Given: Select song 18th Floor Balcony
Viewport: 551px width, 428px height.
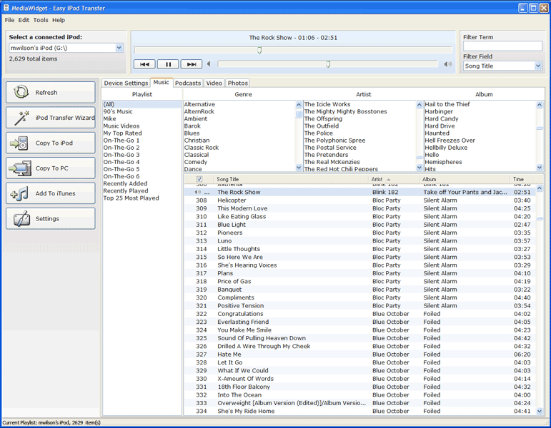Looking at the screenshot, I should point(359,387).
